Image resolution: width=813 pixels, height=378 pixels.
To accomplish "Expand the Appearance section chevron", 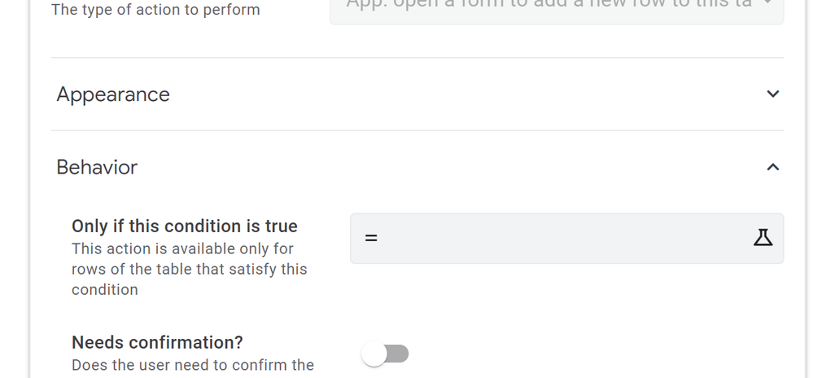I will pyautogui.click(x=772, y=94).
